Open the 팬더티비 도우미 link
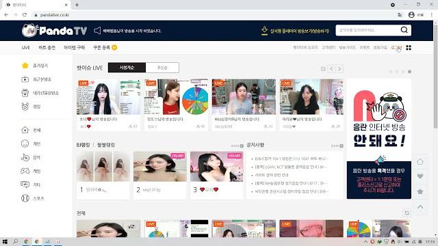The width and height of the screenshot is (438, 246). [x=305, y=48]
